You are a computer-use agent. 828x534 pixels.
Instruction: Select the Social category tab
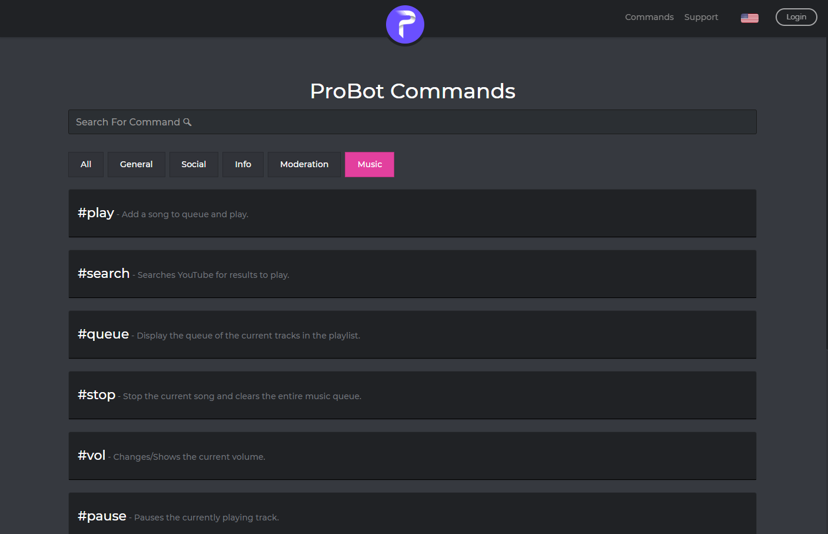tap(194, 164)
